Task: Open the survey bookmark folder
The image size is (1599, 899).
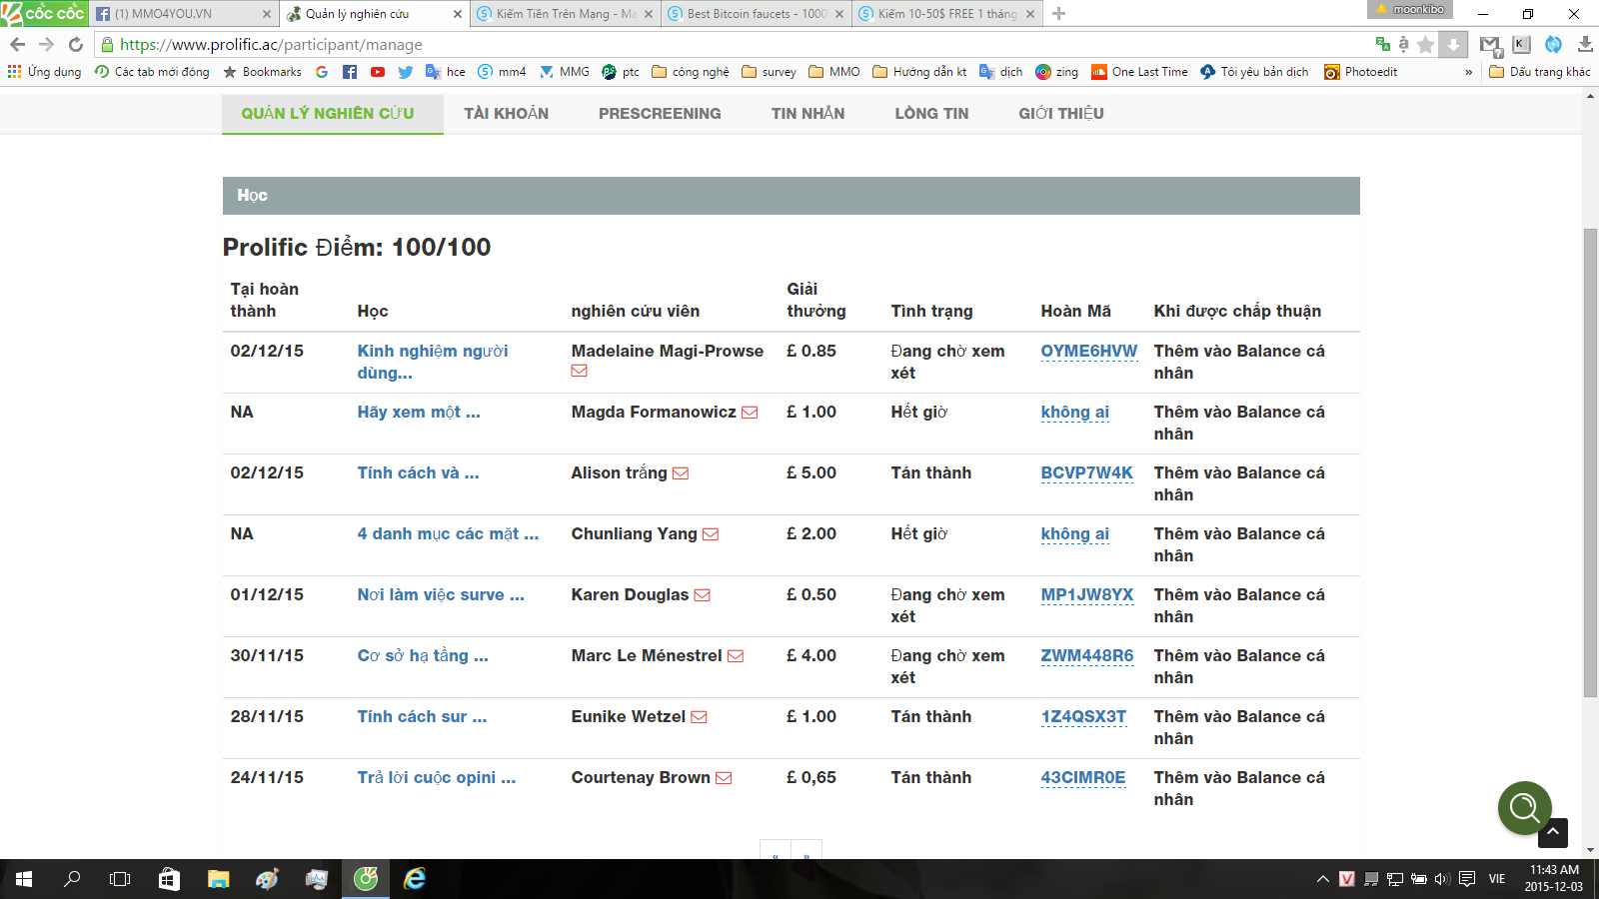Action: tap(769, 72)
